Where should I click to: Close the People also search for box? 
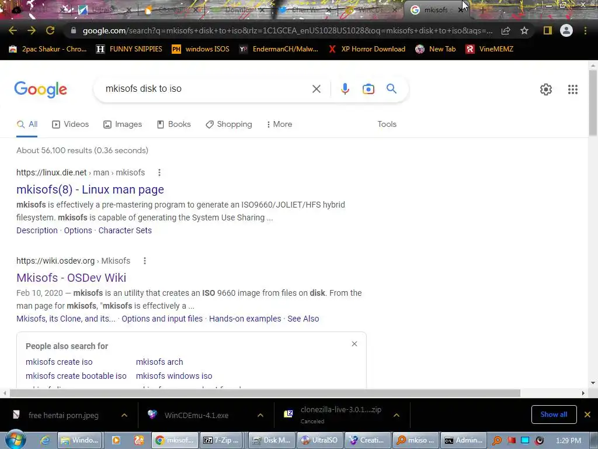[x=354, y=344]
